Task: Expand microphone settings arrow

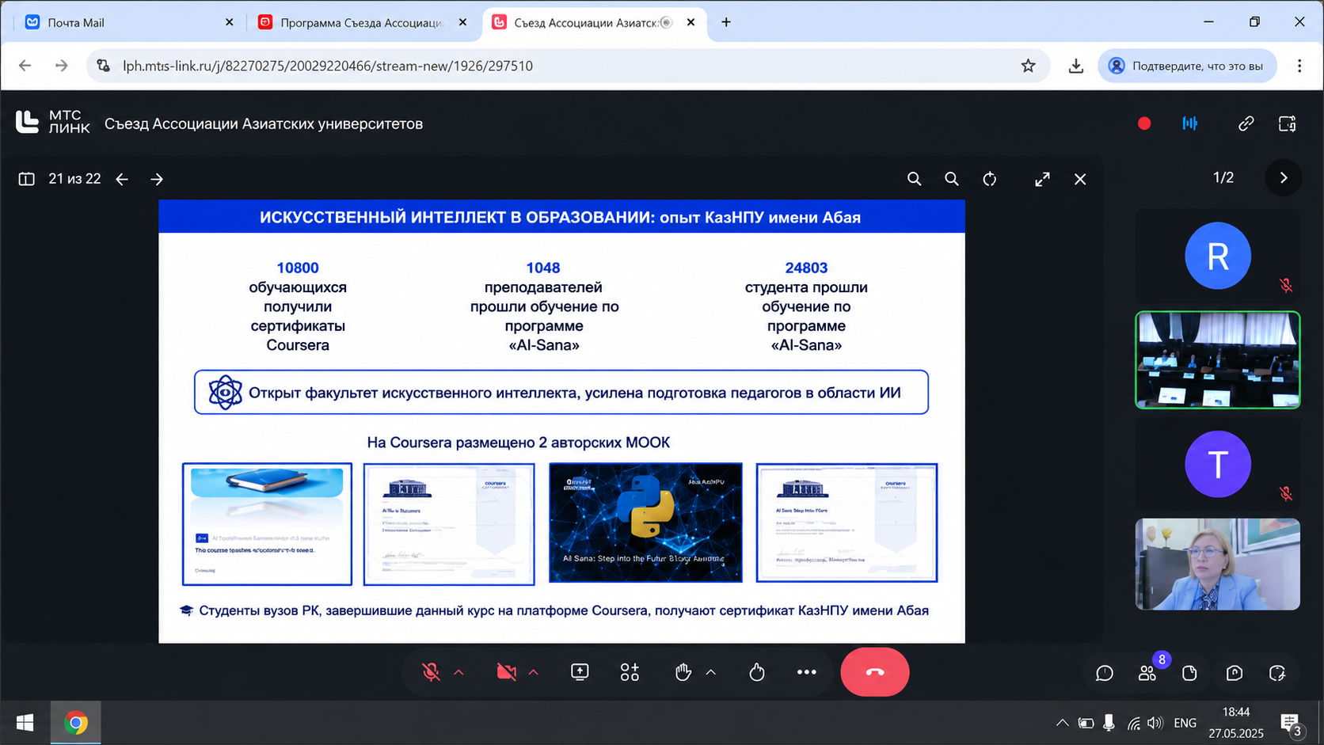Action: pos(458,672)
